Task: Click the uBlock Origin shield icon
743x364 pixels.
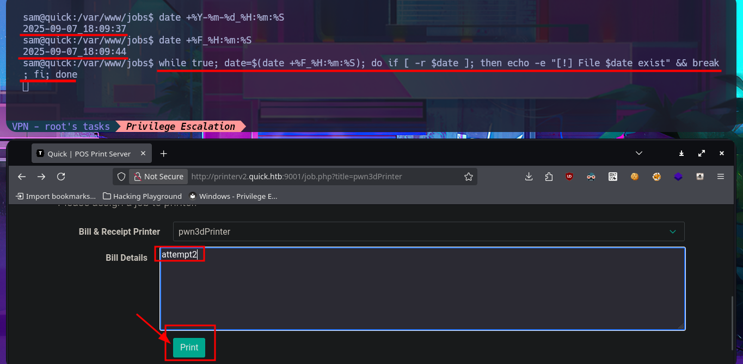Action: click(x=569, y=177)
